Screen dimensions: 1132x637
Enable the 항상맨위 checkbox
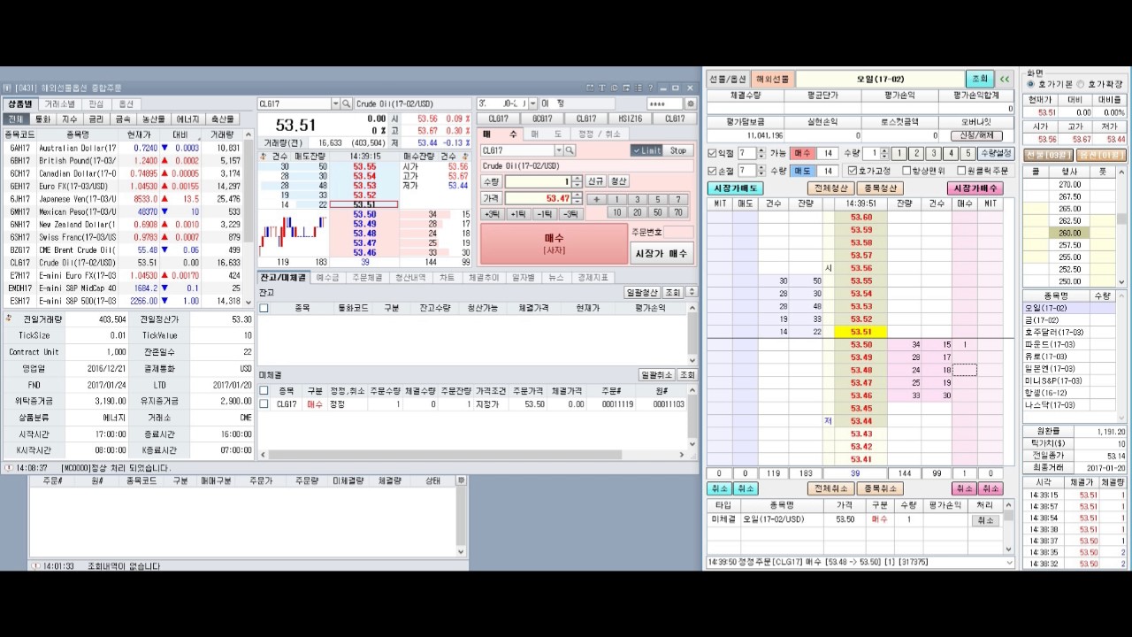[x=906, y=171]
